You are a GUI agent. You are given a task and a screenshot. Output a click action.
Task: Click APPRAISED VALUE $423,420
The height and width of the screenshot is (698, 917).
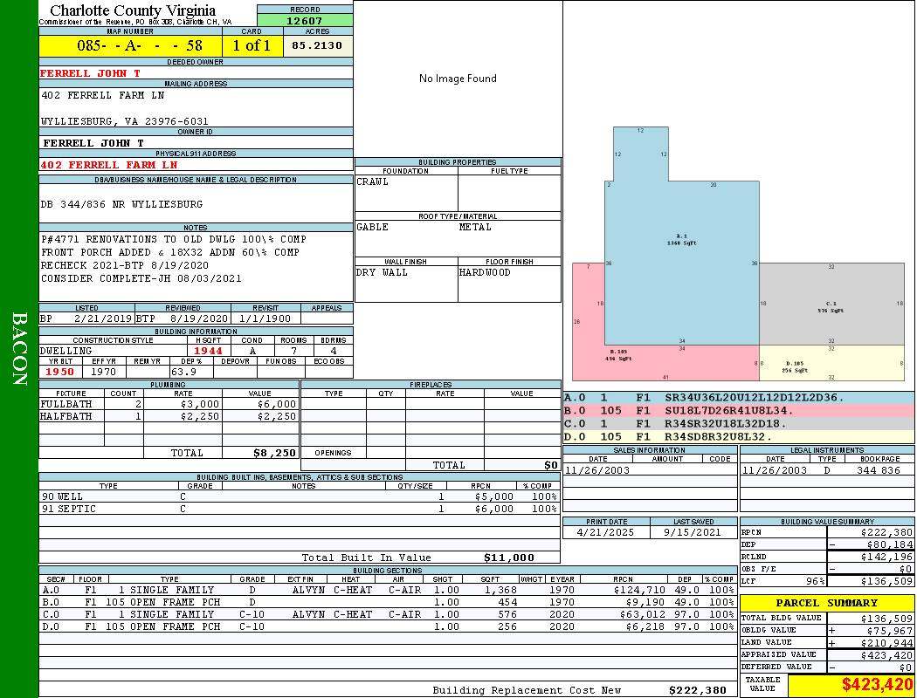pos(886,655)
